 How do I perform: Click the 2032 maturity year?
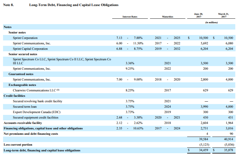click(177, 49)
